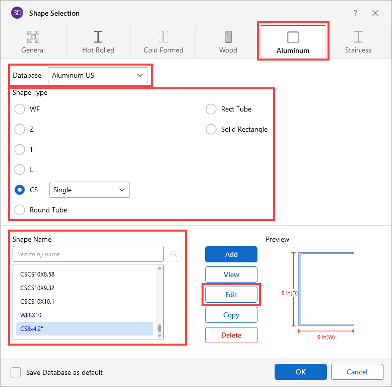Choose the Cold Formed shape icon
Viewport: 392px width, 387px height.
[x=163, y=37]
